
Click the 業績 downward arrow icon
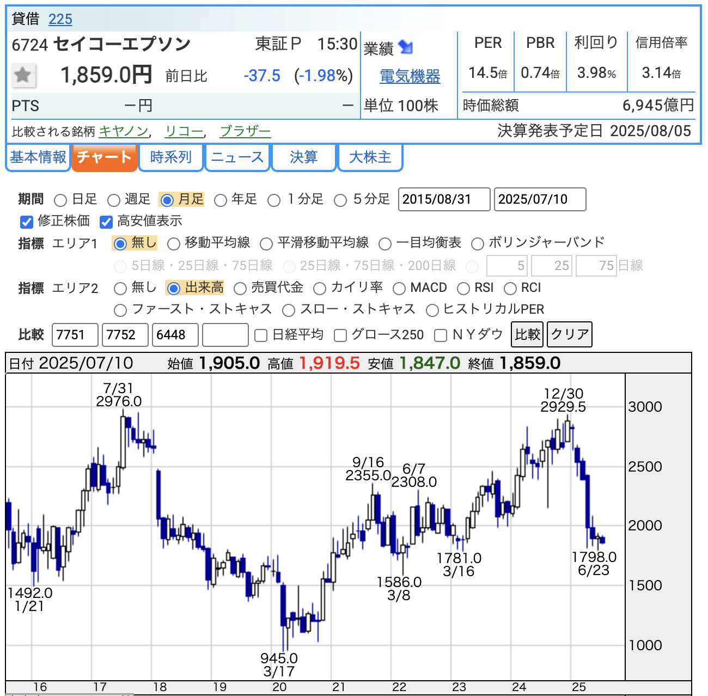405,47
